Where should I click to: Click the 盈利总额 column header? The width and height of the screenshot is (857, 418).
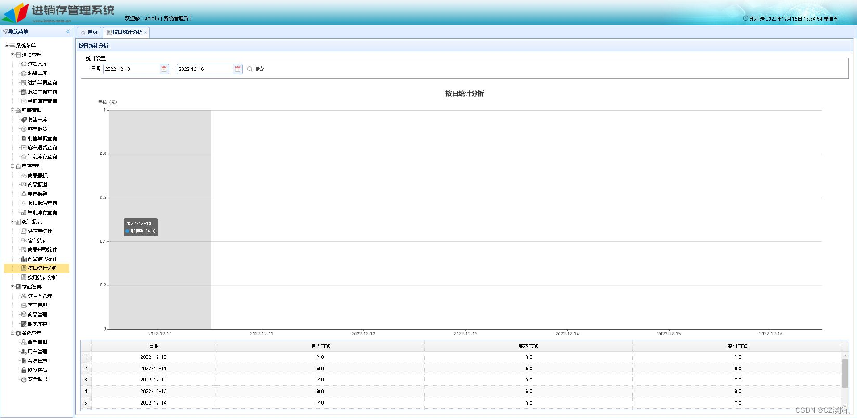coord(737,346)
